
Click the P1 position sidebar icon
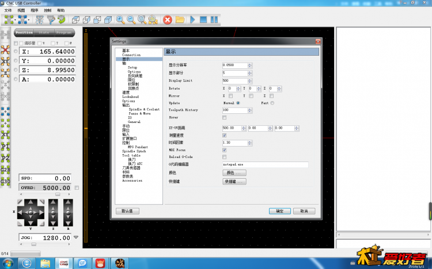pos(5,147)
